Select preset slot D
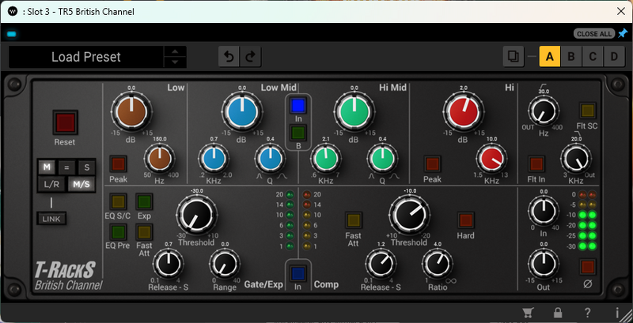 614,56
